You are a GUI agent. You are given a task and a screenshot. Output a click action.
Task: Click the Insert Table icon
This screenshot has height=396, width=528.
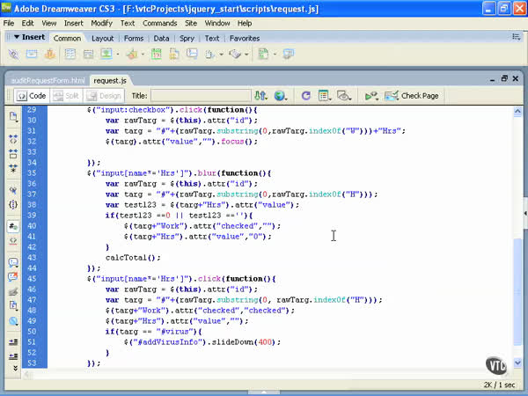click(x=70, y=54)
